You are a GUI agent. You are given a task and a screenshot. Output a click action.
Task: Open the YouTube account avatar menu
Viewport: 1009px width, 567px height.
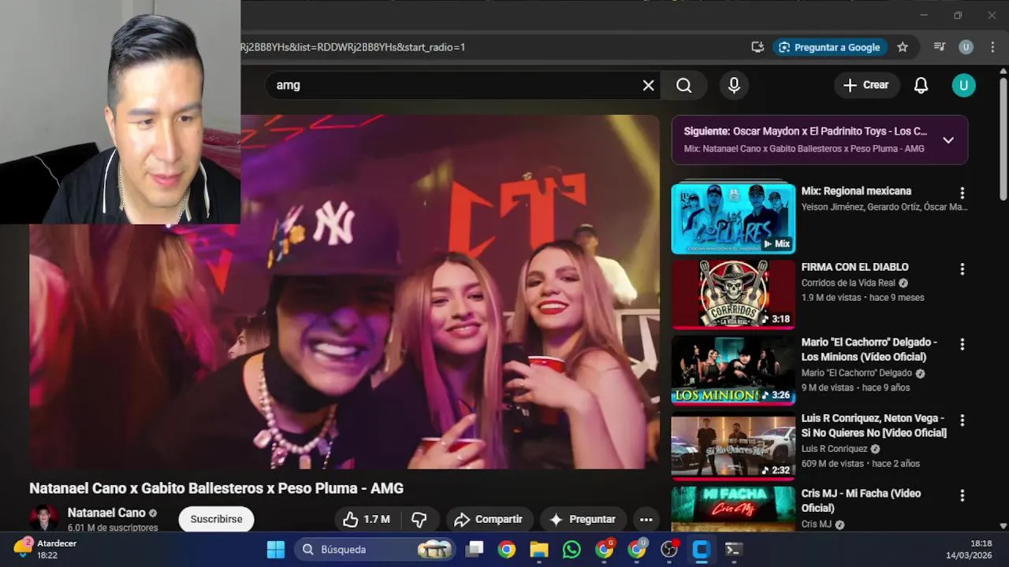click(963, 85)
